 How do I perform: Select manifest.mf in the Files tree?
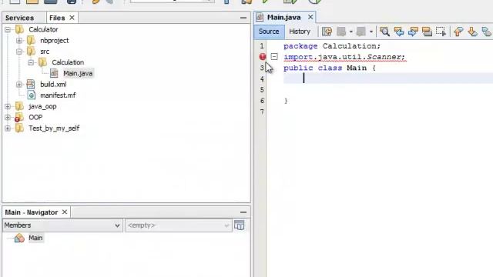[58, 95]
